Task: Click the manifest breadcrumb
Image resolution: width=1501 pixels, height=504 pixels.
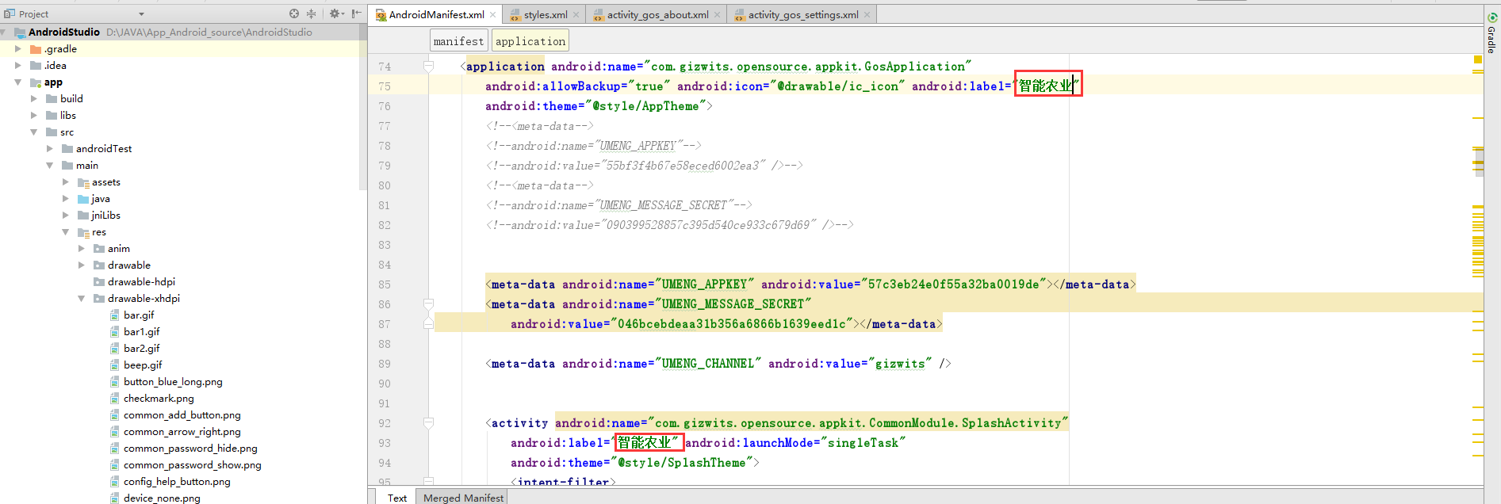Action: (458, 41)
